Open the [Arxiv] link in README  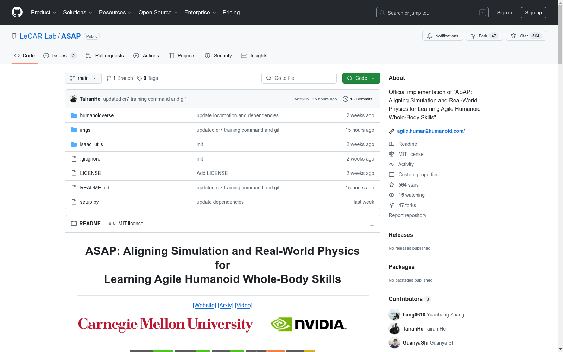226,305
